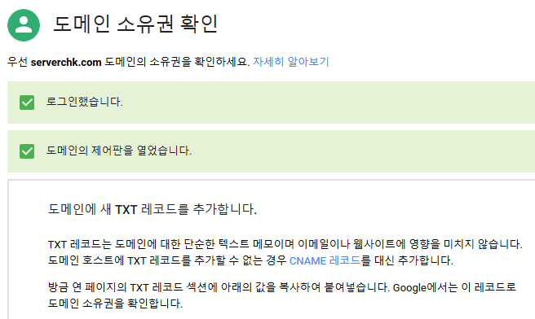Click the text "를 대신 추가합니다." after CNAME link
The width and height of the screenshot is (535, 319).
click(407, 260)
